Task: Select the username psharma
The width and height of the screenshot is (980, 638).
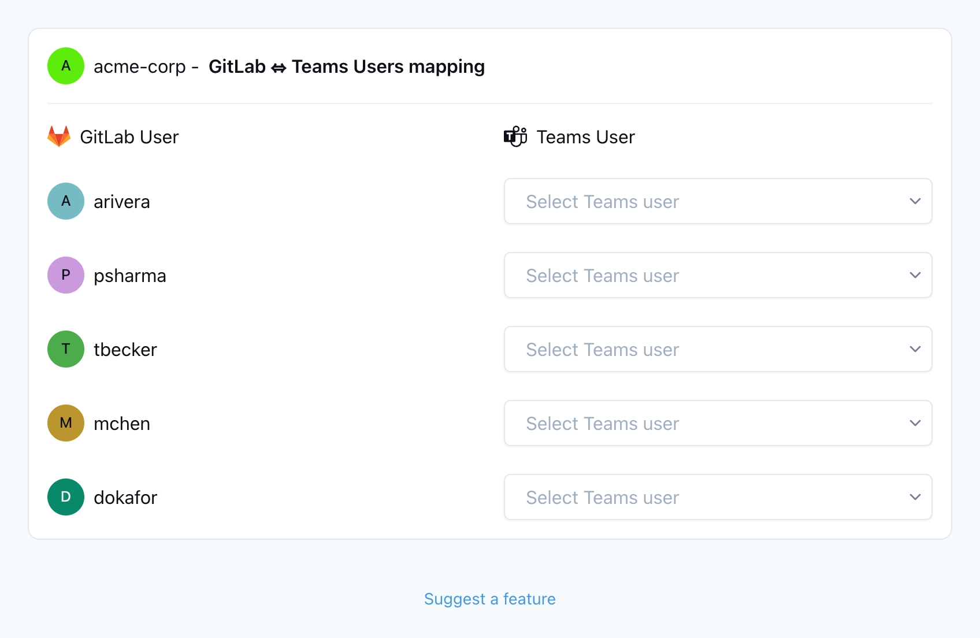Action: [x=130, y=276]
